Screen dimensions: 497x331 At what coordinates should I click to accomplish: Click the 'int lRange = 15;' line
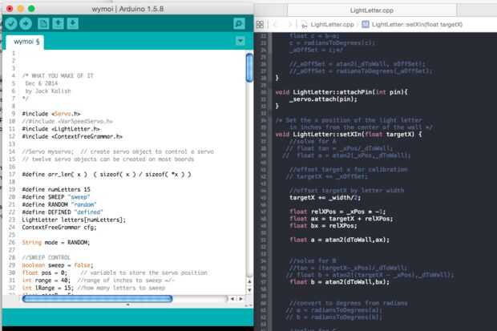48,288
